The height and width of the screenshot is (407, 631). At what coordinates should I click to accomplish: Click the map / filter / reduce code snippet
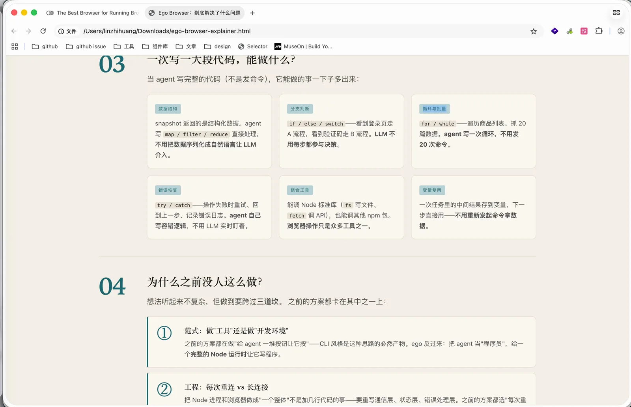tap(196, 134)
